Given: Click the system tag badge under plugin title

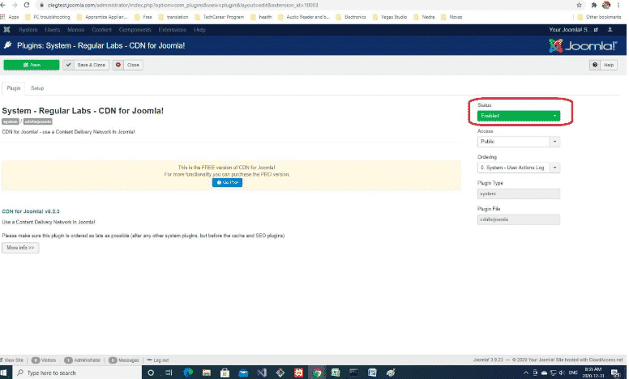Looking at the screenshot, I should click(x=11, y=121).
